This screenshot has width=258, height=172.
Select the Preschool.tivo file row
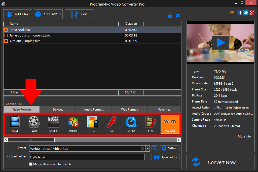click(x=92, y=30)
